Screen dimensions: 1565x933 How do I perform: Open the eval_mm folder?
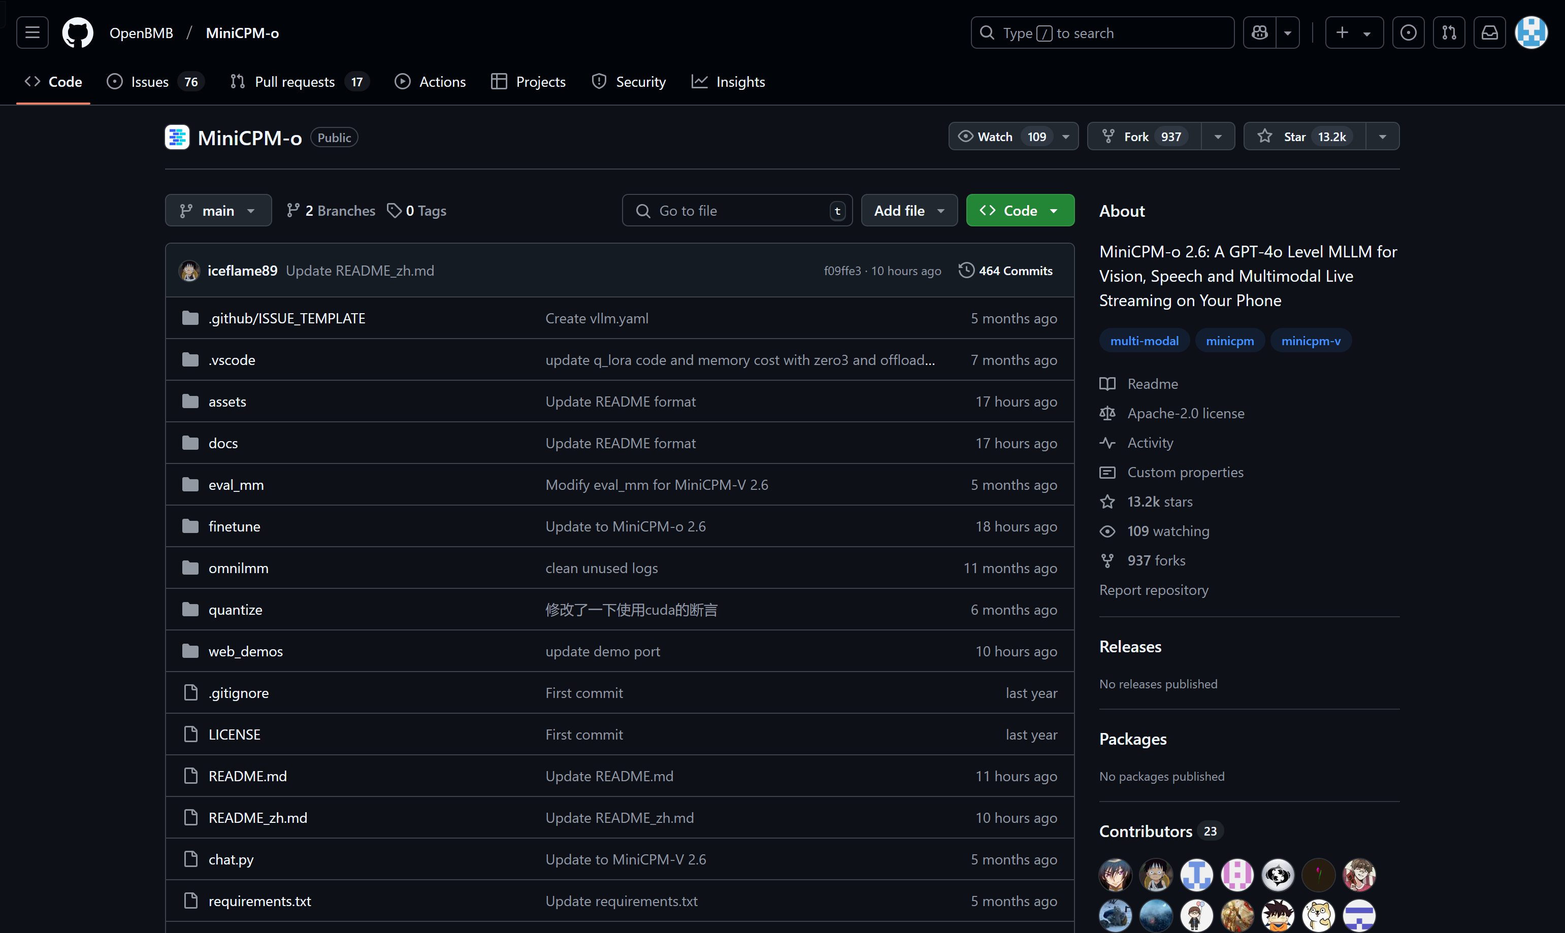point(236,485)
